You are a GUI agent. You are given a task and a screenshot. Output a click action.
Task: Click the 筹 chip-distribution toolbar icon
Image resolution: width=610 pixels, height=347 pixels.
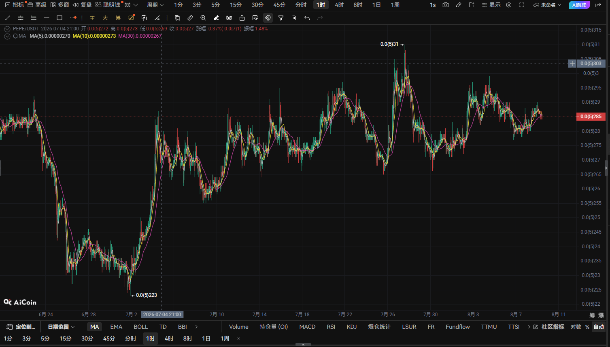point(118,18)
